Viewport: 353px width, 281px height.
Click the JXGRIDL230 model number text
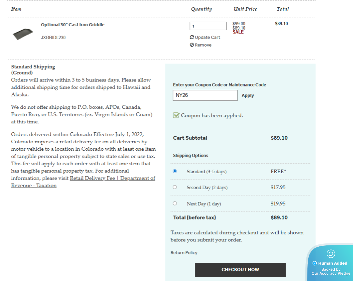pyautogui.click(x=53, y=38)
